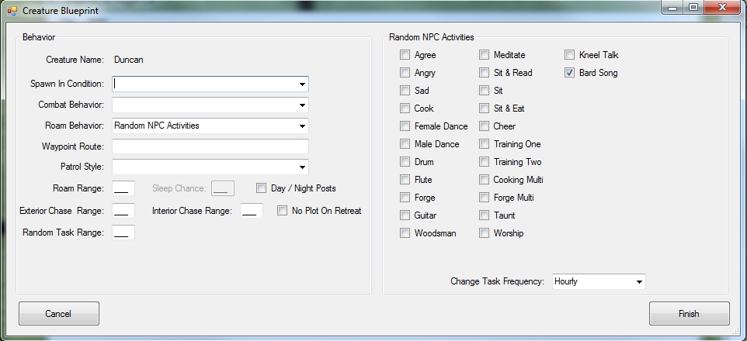Expand the Patrol Style dropdown
The height and width of the screenshot is (341, 747).
pos(301,167)
